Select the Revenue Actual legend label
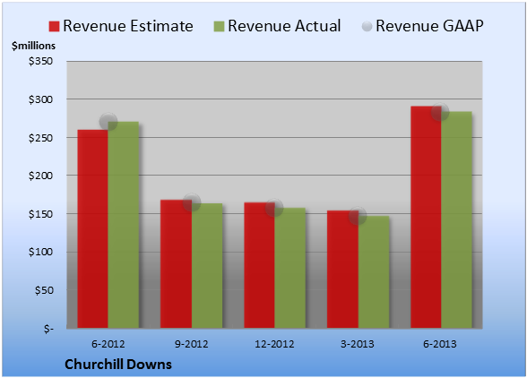This screenshot has height=378, width=527. pos(284,26)
